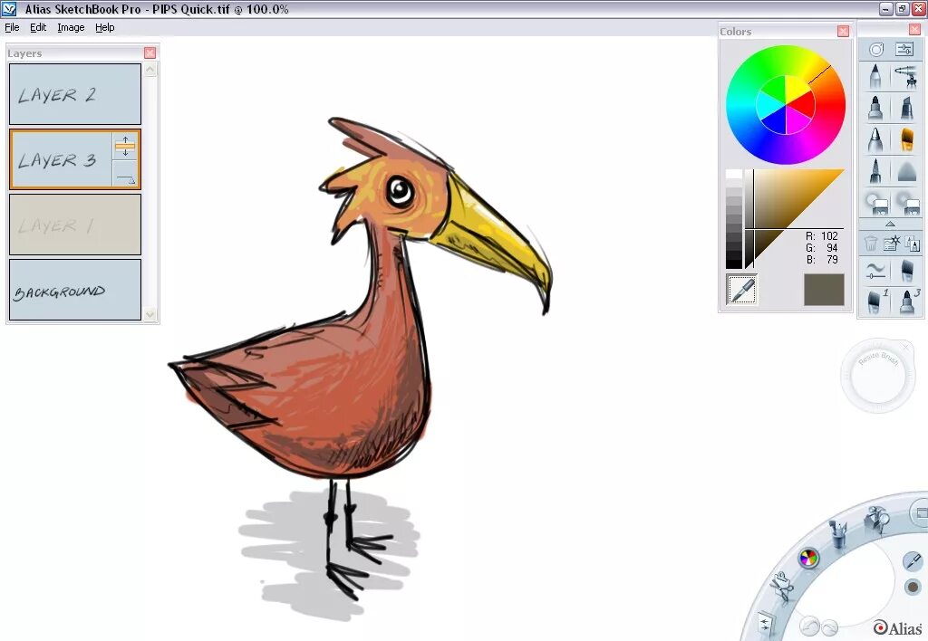The height and width of the screenshot is (641, 928).
Task: Click the current color gray-brown swatch
Action: click(824, 290)
